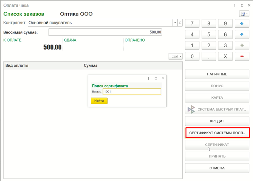Open the main window three-dot menu
Image resolution: width=253 pixels, height=181 pixels.
pos(235,5)
